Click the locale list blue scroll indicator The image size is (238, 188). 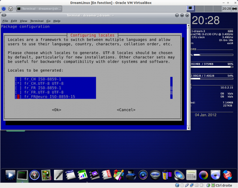171,88
